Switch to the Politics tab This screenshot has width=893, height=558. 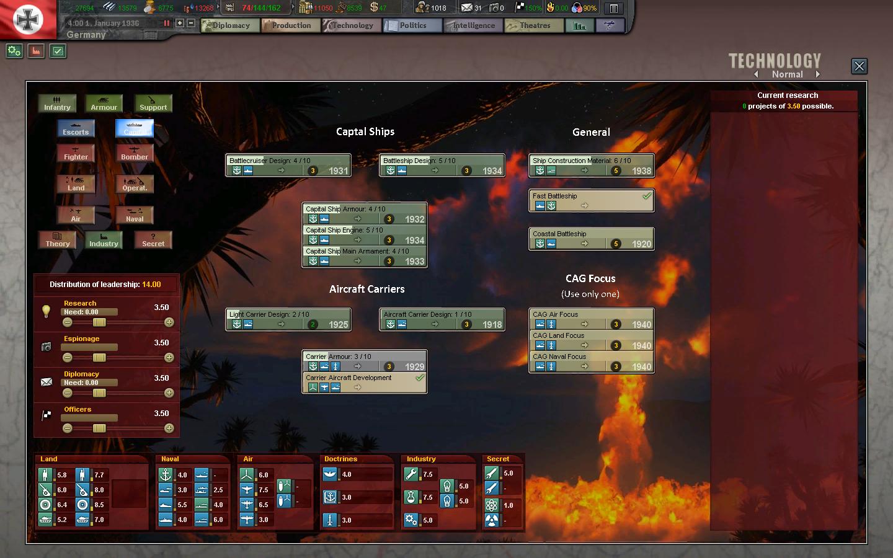[412, 25]
